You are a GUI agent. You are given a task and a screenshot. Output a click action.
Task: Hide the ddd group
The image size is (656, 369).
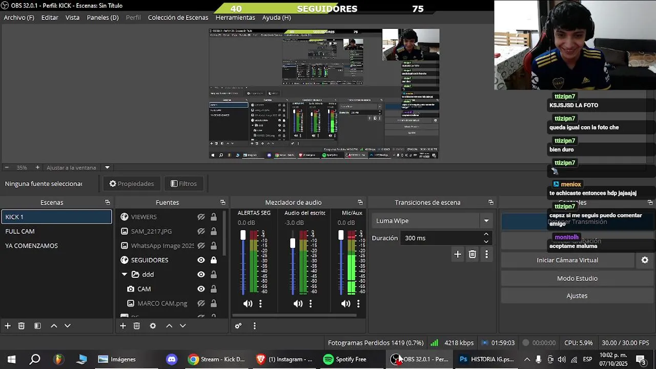[x=201, y=275]
